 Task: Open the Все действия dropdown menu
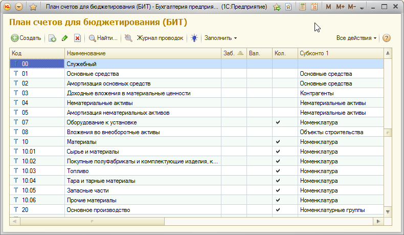356,38
